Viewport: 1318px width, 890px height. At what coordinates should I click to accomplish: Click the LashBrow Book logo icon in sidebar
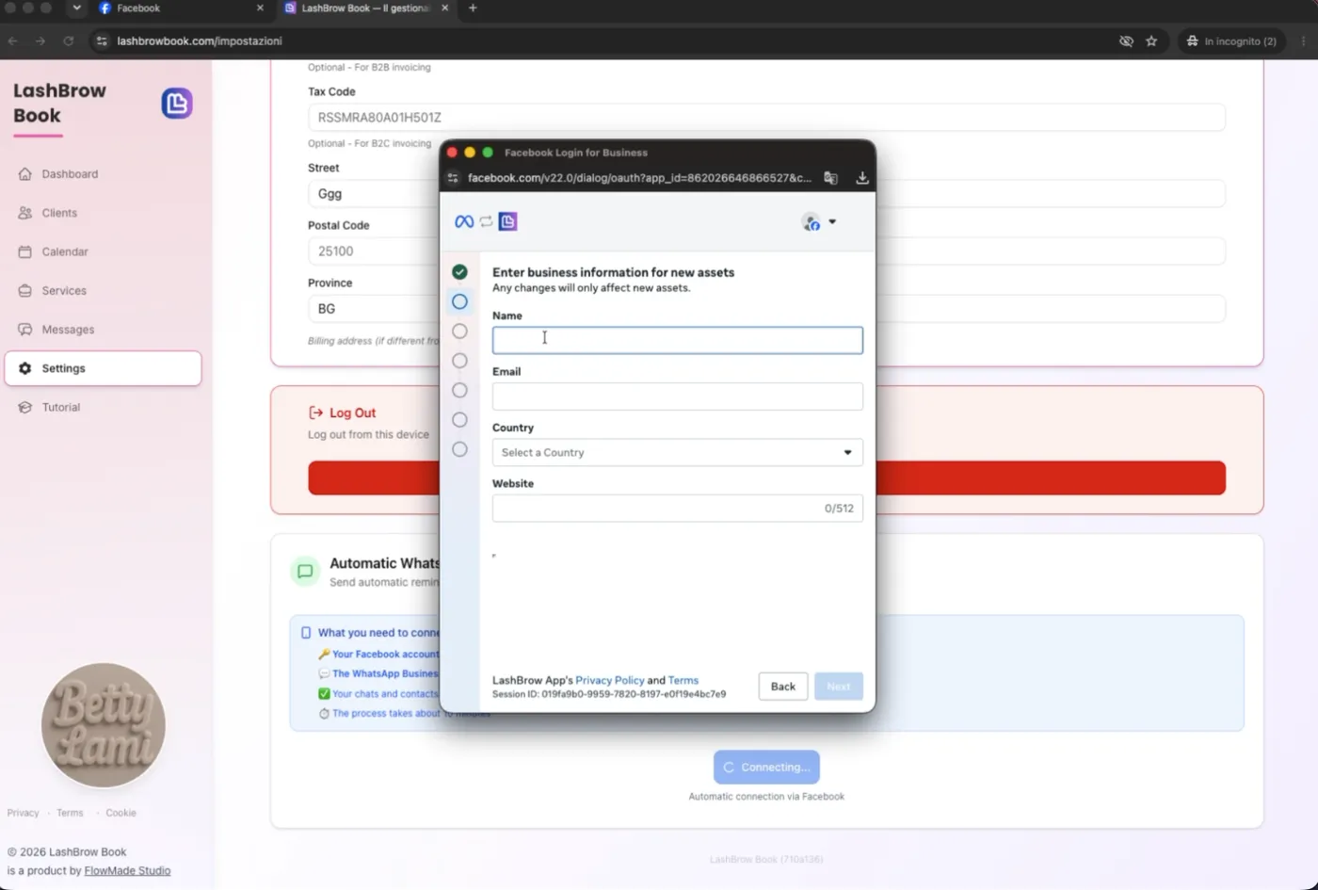(177, 104)
